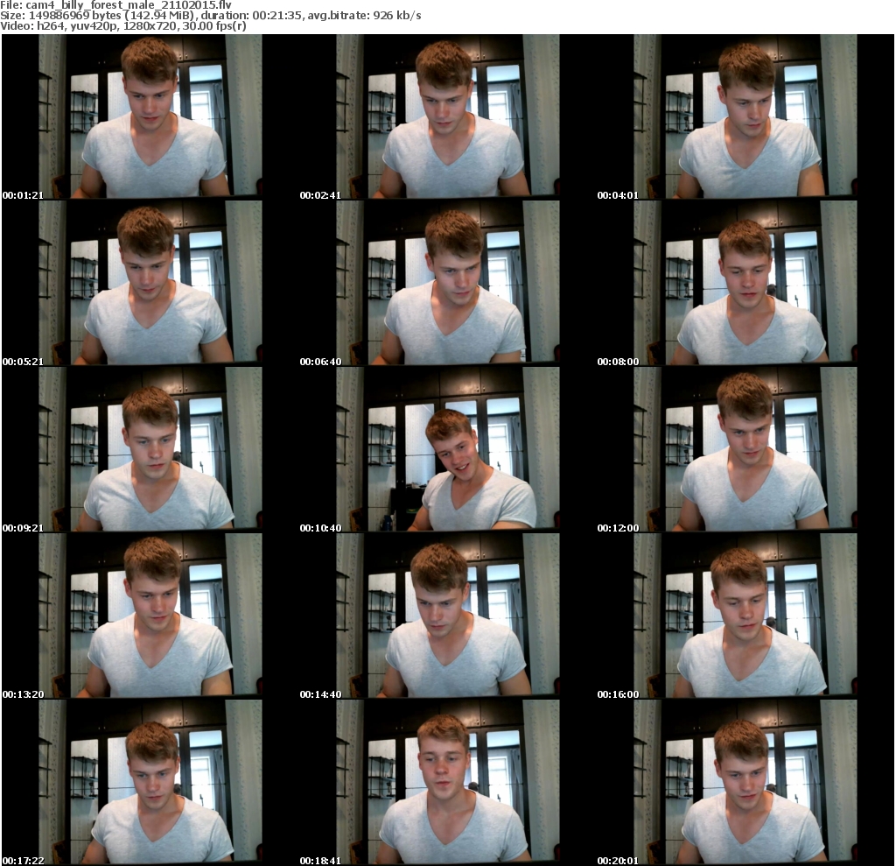Viewport: 896px width, 866px height.
Task: Click the 'Size: 149886969 bytes' info line
Action: pyautogui.click(x=211, y=16)
